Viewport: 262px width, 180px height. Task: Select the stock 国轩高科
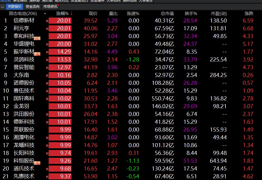pyautogui.click(x=24, y=98)
